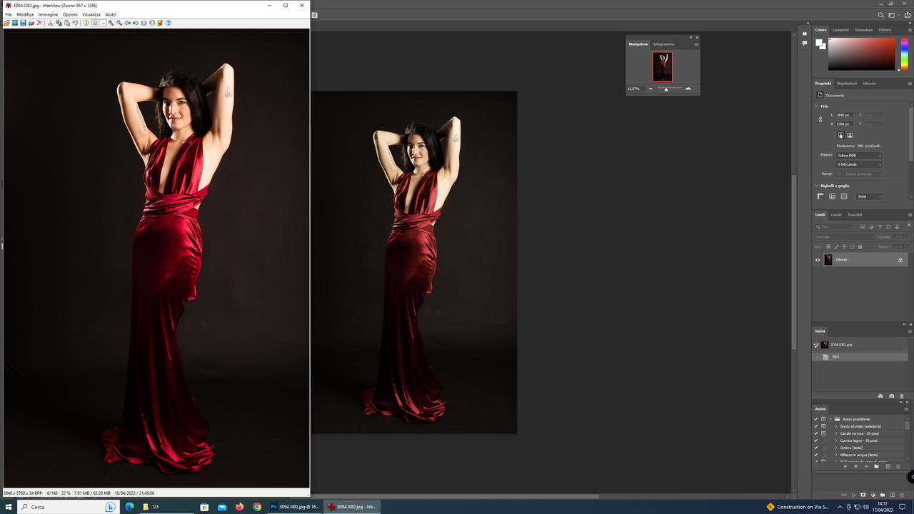914x514 pixels.
Task: Open the zoom percentage dropdown in IrfanView
Action: 104,23
